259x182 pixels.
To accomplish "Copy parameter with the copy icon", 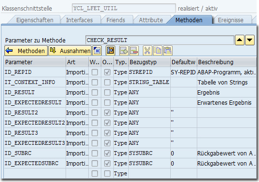I will click(x=158, y=51).
